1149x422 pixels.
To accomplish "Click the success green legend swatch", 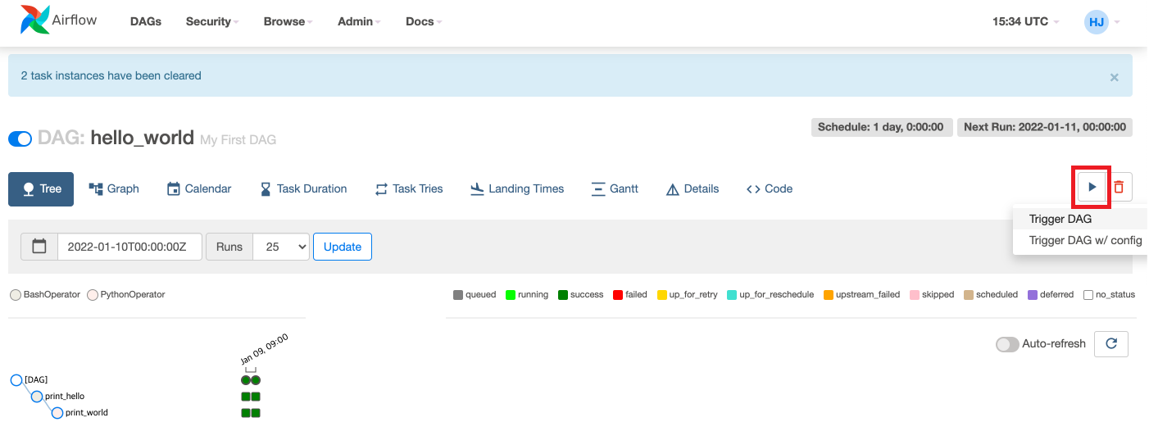I will [563, 295].
